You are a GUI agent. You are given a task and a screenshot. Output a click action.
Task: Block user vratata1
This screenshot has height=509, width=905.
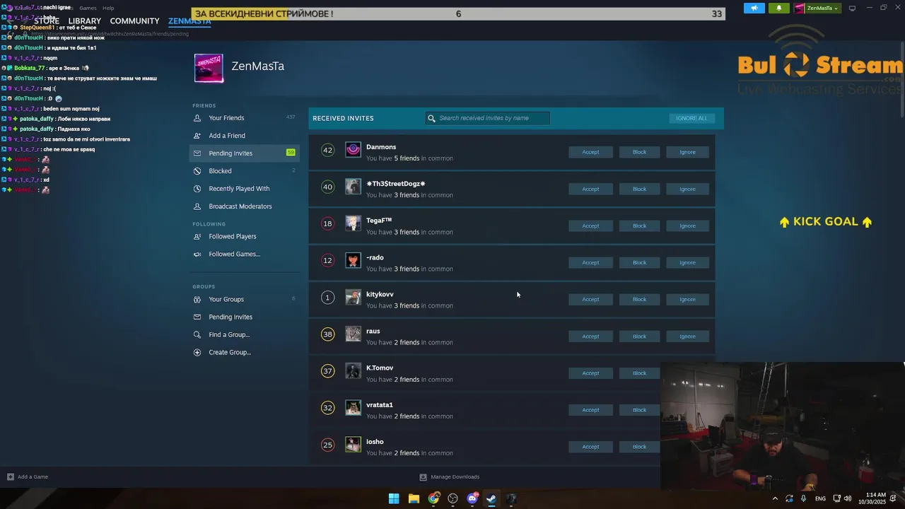(639, 410)
